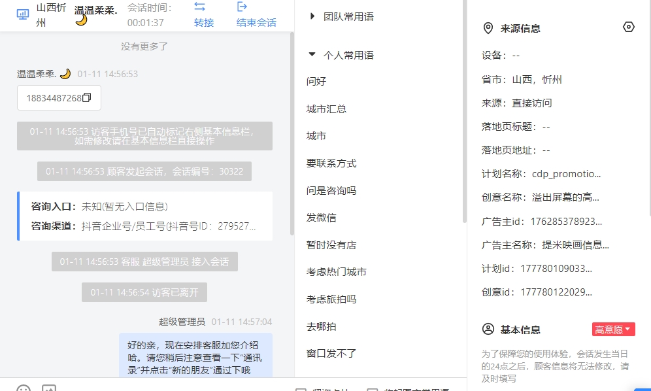Click the 客服 超级管理员 接入会话 notice
Viewport: 651px width, 391px height.
pyautogui.click(x=144, y=262)
